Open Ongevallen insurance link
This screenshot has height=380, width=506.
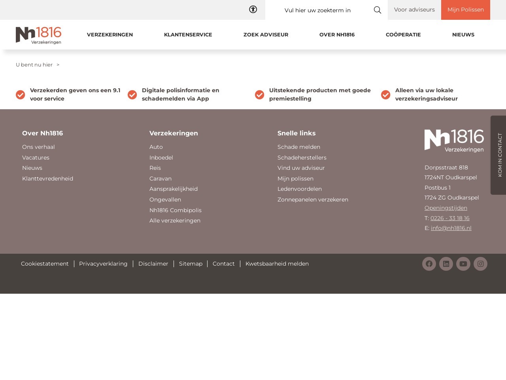(165, 200)
